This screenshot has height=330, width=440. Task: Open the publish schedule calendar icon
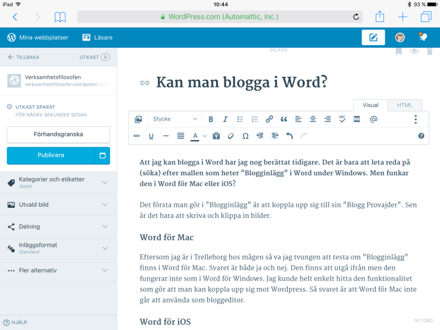pos(102,155)
